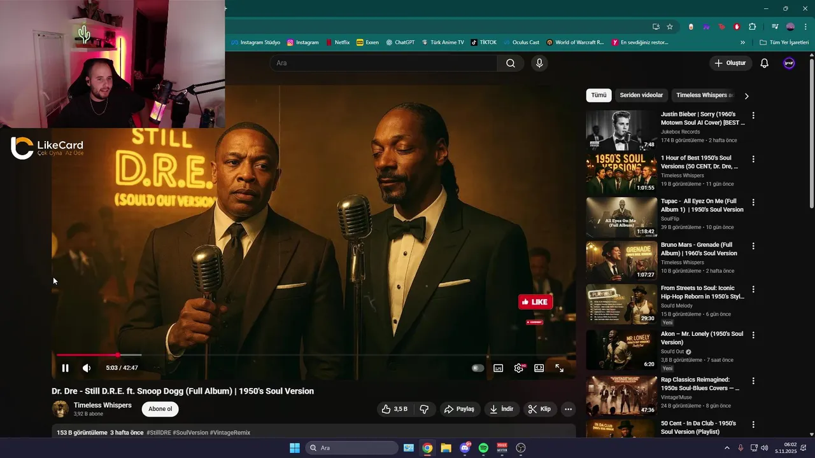Open Timeless Whispers channel name link
The width and height of the screenshot is (815, 458).
click(103, 405)
